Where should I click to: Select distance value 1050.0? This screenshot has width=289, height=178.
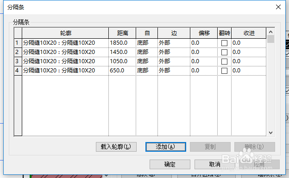click(122, 61)
